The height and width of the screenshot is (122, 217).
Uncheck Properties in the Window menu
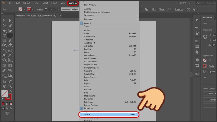coord(88,108)
